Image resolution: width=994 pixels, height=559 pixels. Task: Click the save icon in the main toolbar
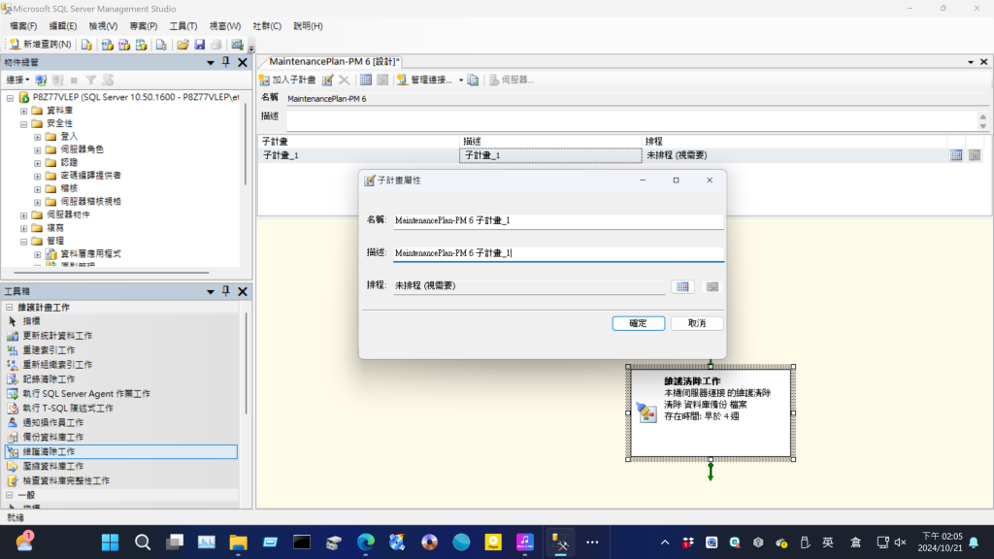199,45
